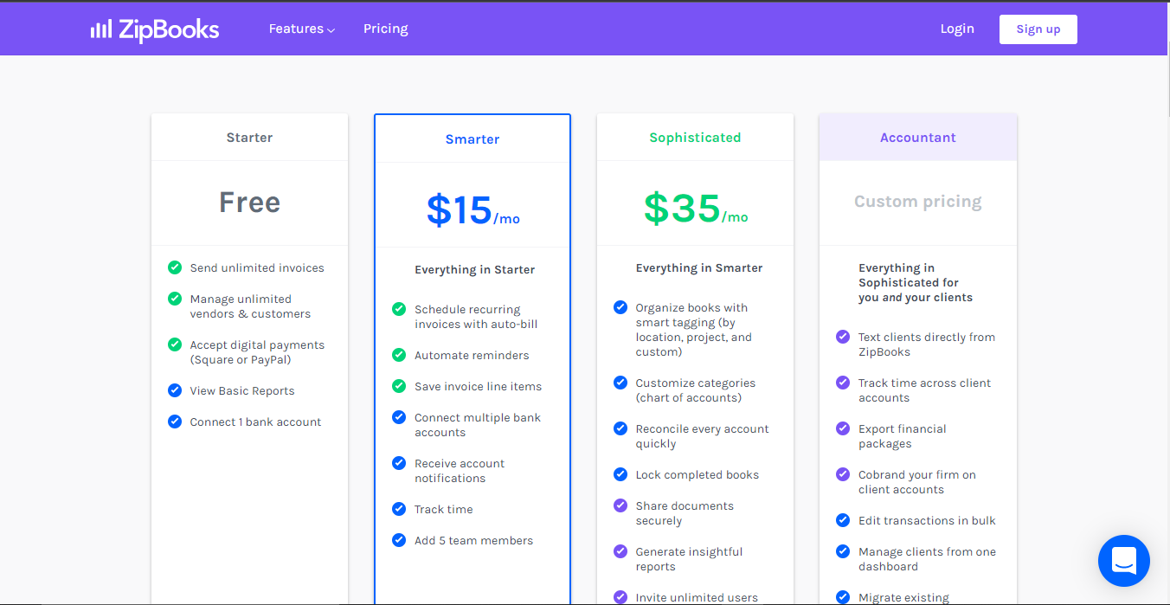This screenshot has width=1170, height=605.
Task: Click checkmark beside Track time
Action: [399, 509]
